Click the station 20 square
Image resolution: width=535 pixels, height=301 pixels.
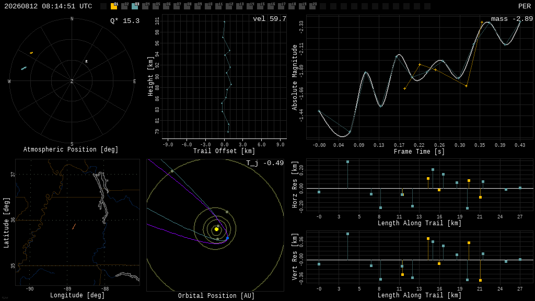pyautogui.click(x=312, y=6)
